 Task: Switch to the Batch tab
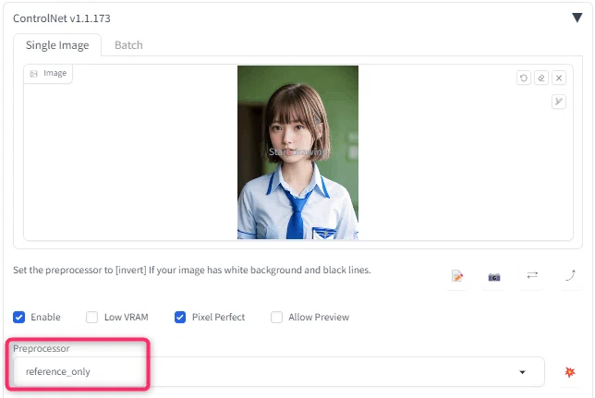point(128,45)
